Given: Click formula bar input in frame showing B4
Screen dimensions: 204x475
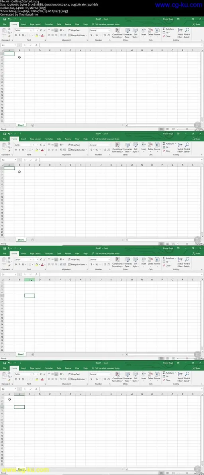Looking at the screenshot, I should (x=121, y=389).
